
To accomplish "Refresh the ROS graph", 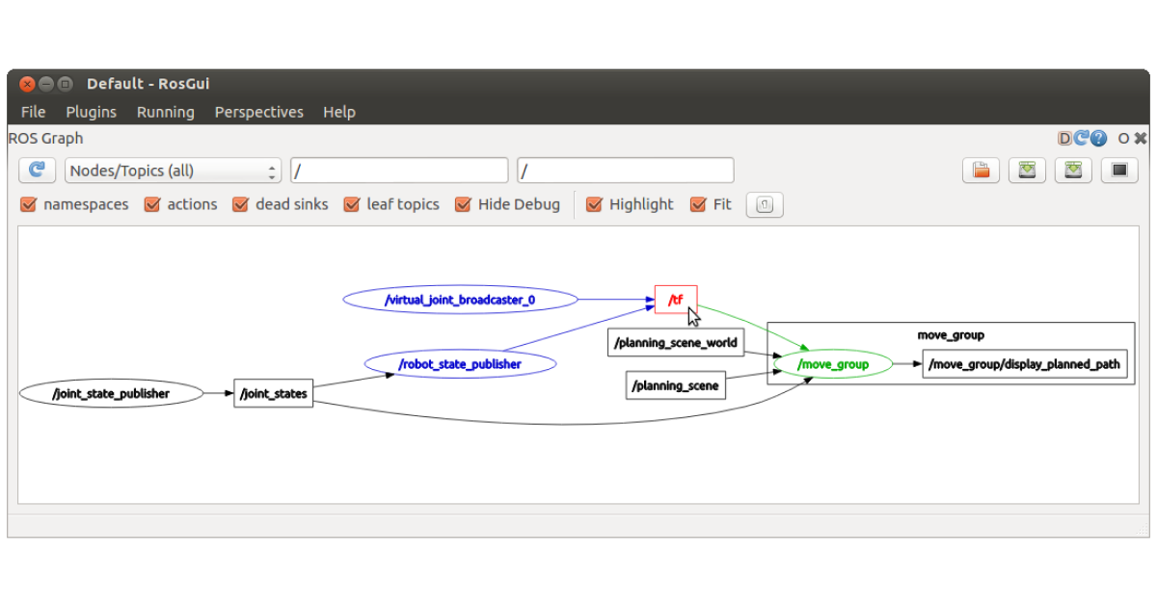I will [36, 170].
